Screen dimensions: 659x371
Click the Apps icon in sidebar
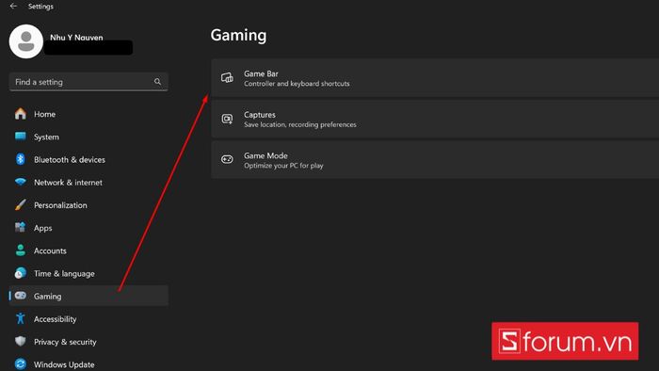(x=20, y=227)
